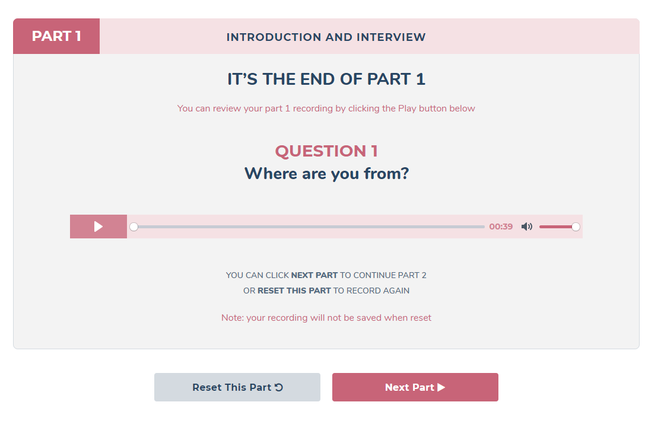Mute audio using the speaker icon
661x421 pixels.
point(527,227)
